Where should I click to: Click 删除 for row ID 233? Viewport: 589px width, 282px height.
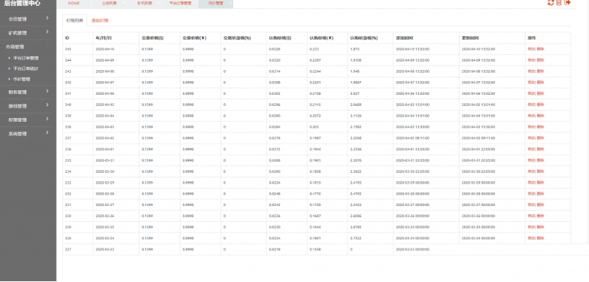pos(540,183)
